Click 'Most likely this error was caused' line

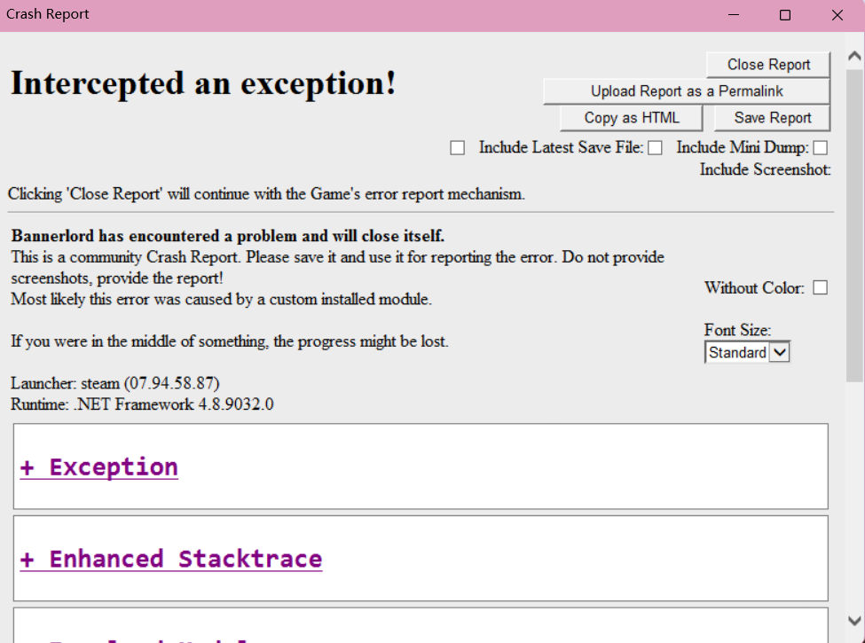click(221, 300)
